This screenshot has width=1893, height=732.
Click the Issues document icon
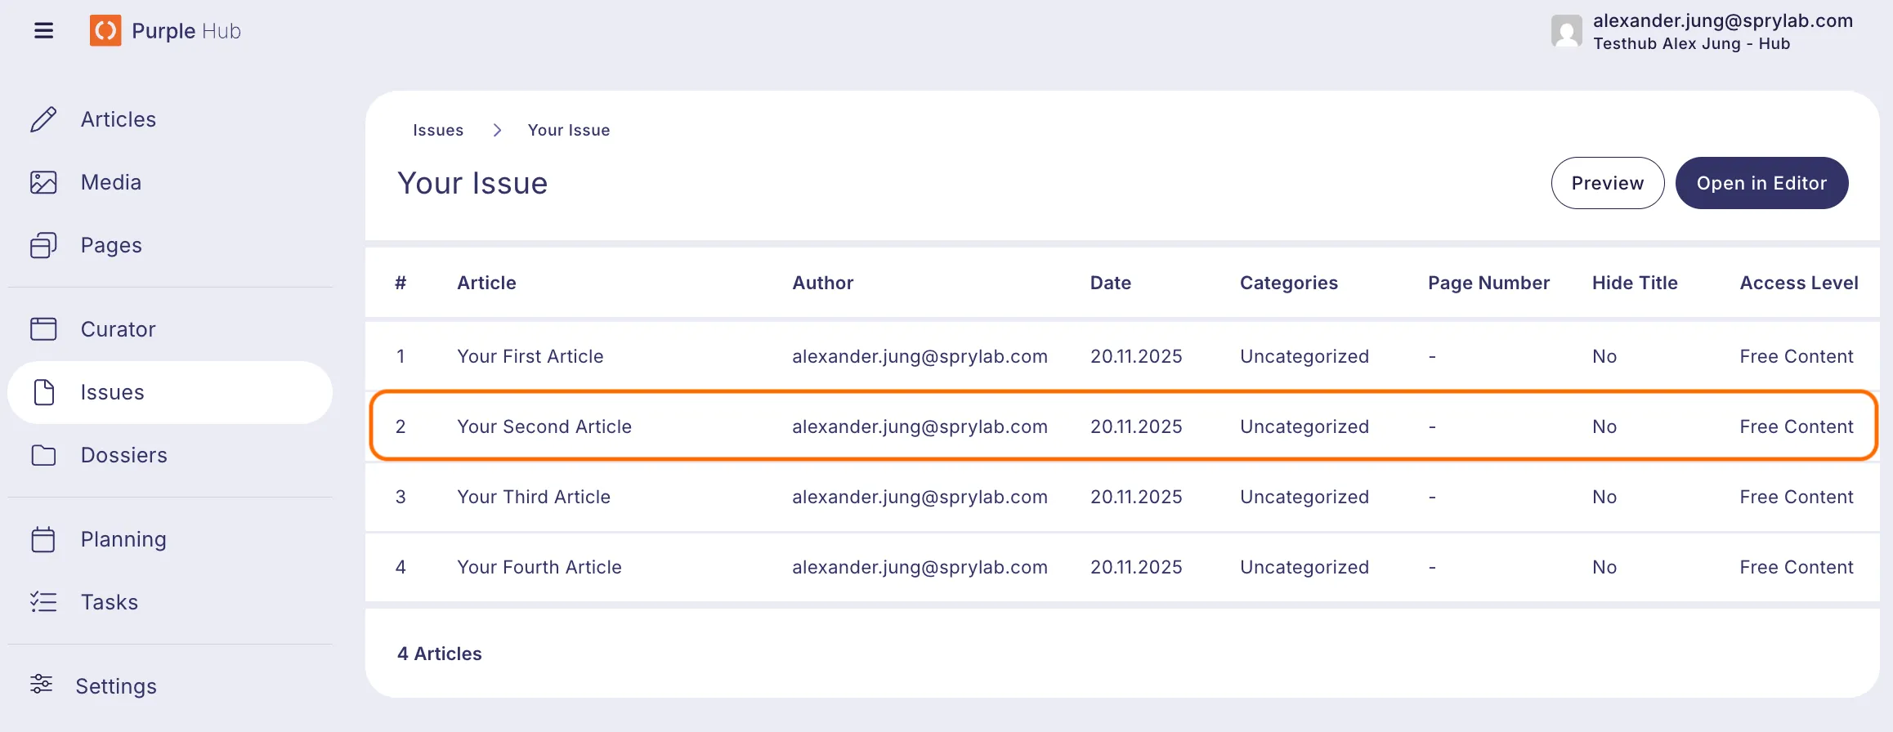click(44, 392)
